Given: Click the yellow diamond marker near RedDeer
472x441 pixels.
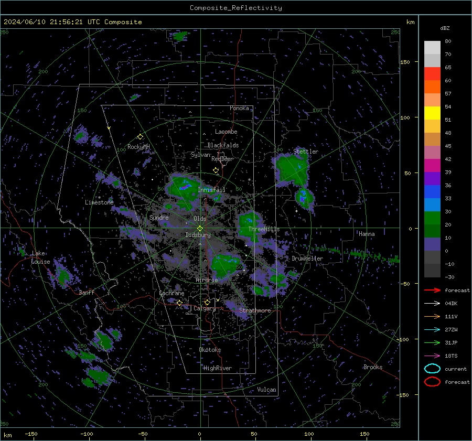Looking at the screenshot, I should point(216,170).
